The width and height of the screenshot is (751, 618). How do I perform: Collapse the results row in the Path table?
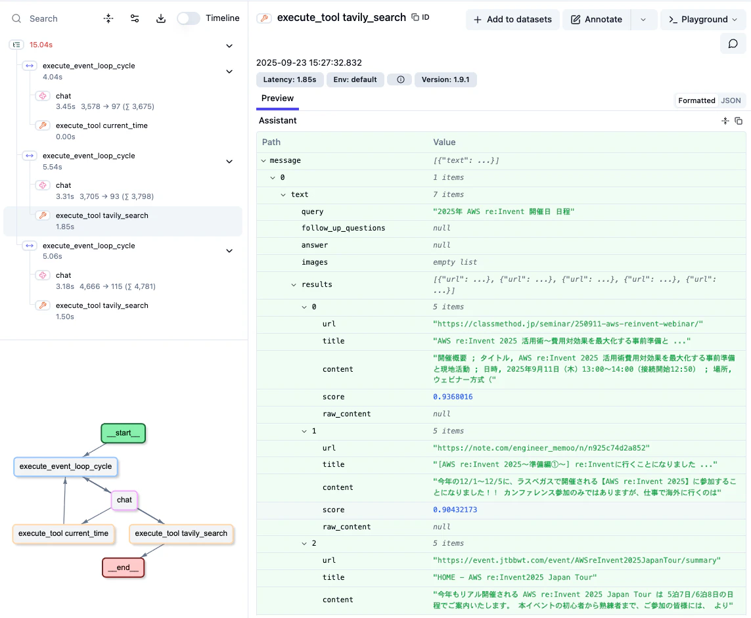pos(294,285)
